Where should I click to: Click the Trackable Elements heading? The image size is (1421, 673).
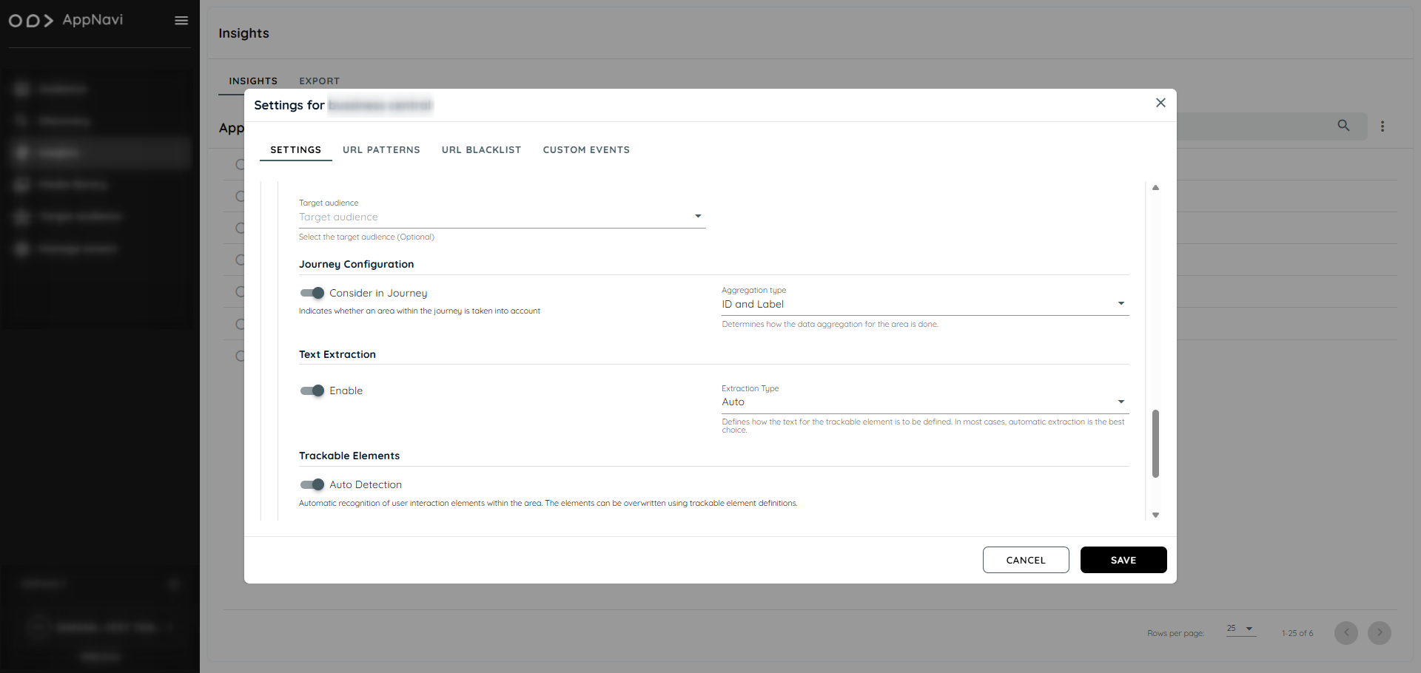(349, 456)
